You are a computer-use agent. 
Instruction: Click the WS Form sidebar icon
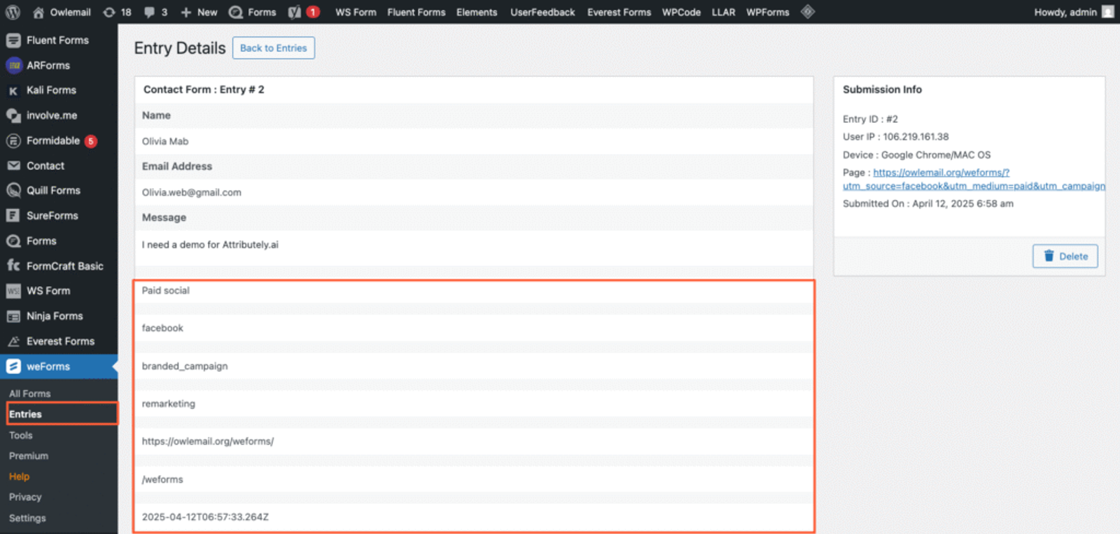13,291
